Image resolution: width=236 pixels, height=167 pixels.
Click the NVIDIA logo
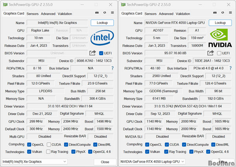[220, 38]
